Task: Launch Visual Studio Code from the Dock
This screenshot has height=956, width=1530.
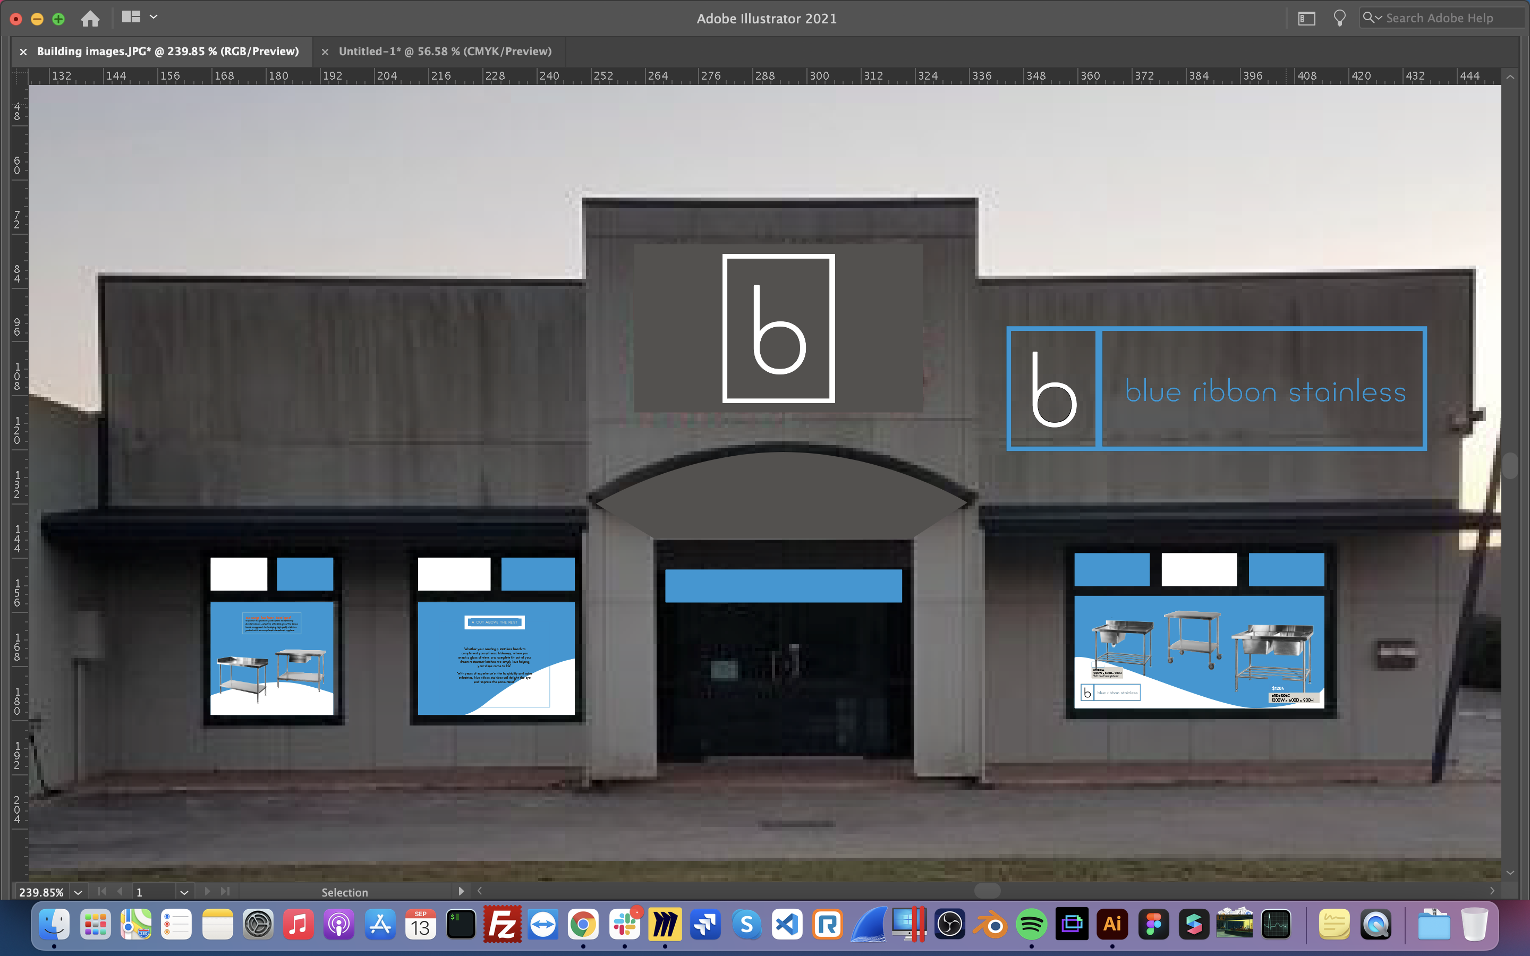Action: point(788,924)
